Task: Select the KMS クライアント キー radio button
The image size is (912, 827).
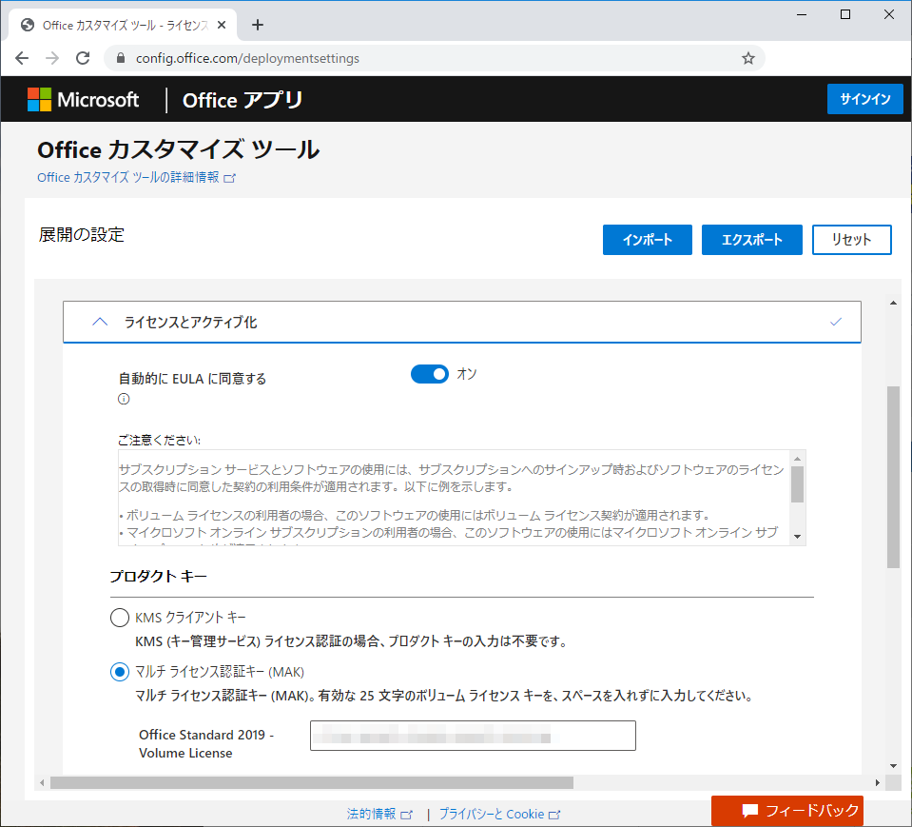Action: coord(120,617)
